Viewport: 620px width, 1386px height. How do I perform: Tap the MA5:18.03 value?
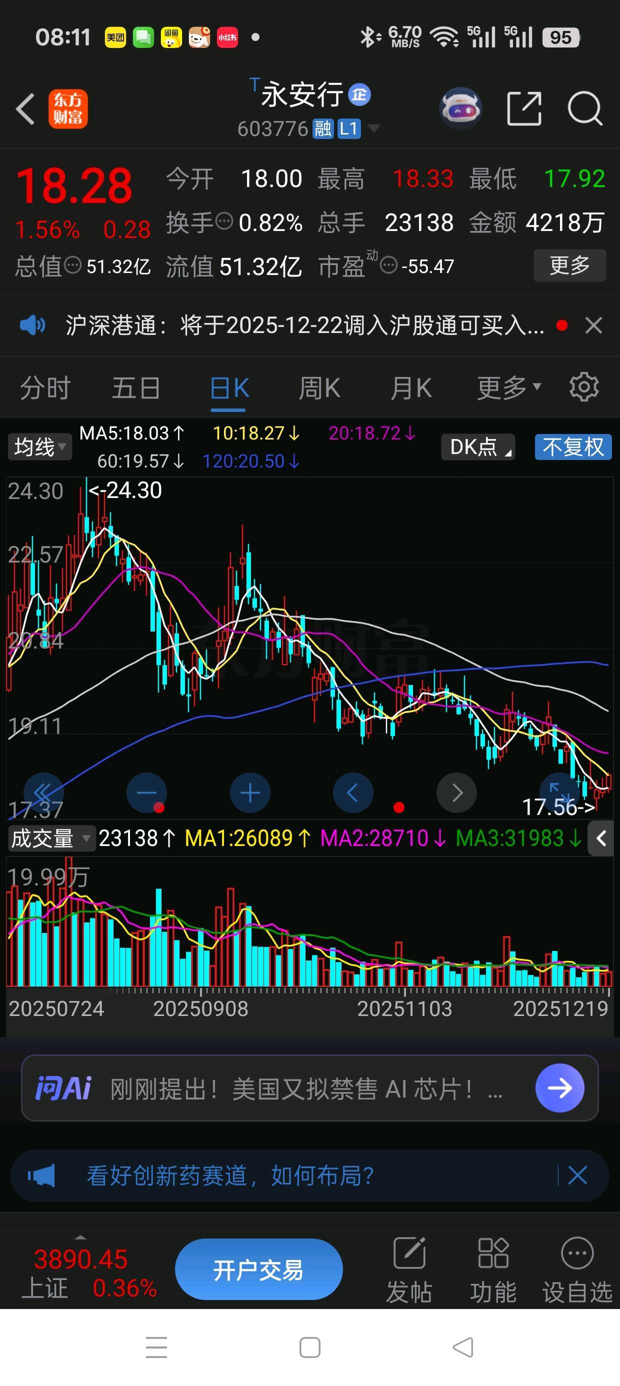click(132, 433)
